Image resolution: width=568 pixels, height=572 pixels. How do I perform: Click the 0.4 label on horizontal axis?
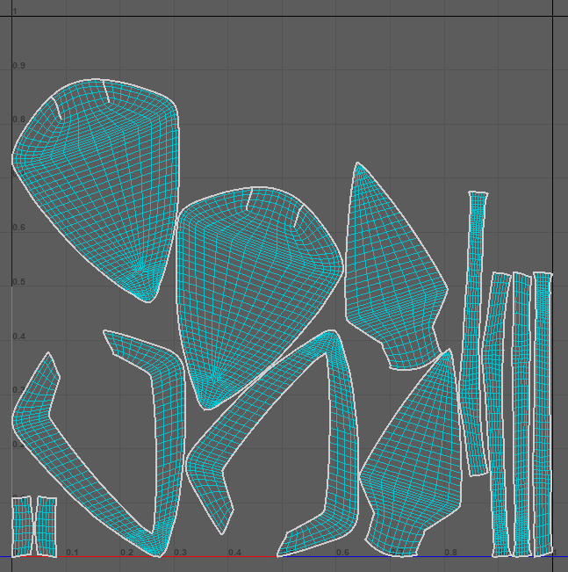pyautogui.click(x=234, y=553)
